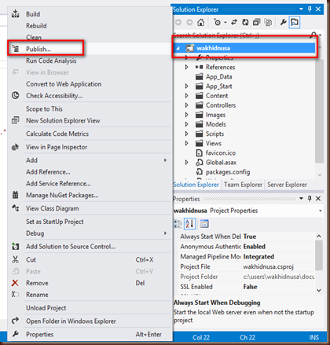Click the Sync with Active Document icon
This screenshot has width=330, height=345.
click(234, 23)
